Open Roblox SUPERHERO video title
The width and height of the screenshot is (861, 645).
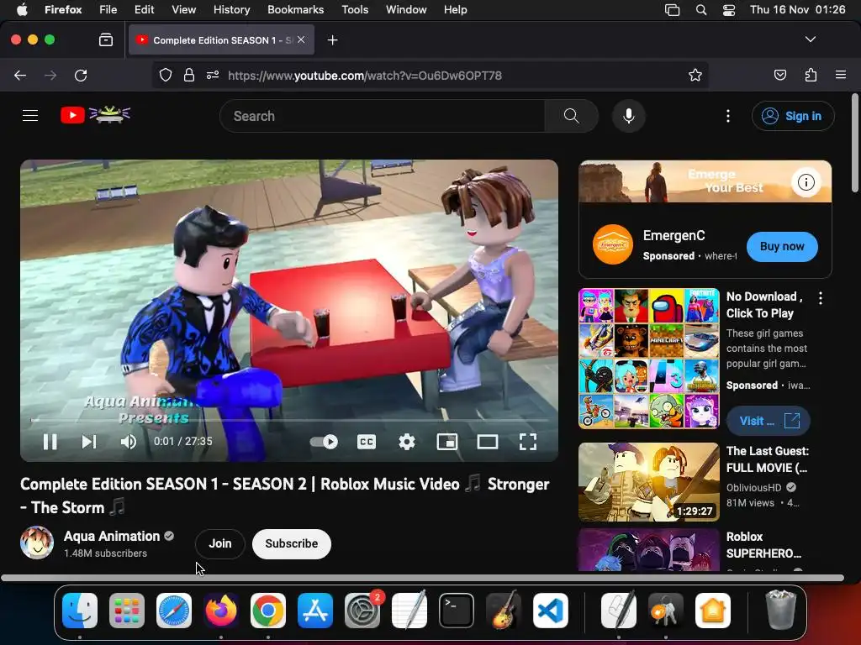pos(763,544)
